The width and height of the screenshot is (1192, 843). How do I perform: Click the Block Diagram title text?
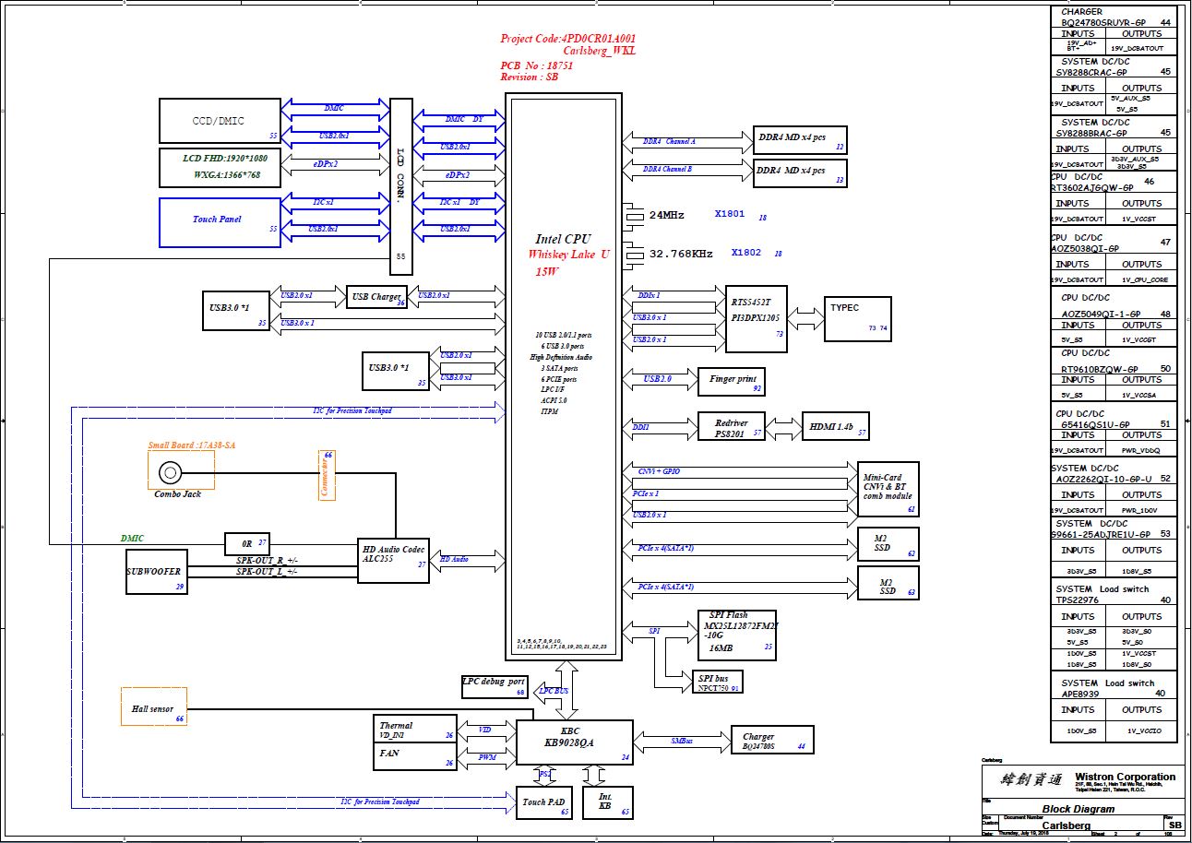[x=1078, y=809]
